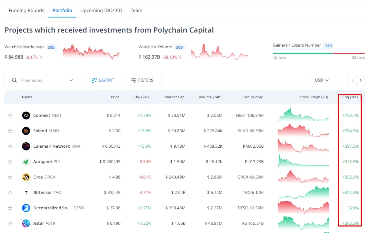Open the FILTERS button
The height and width of the screenshot is (233, 370).
click(x=142, y=80)
